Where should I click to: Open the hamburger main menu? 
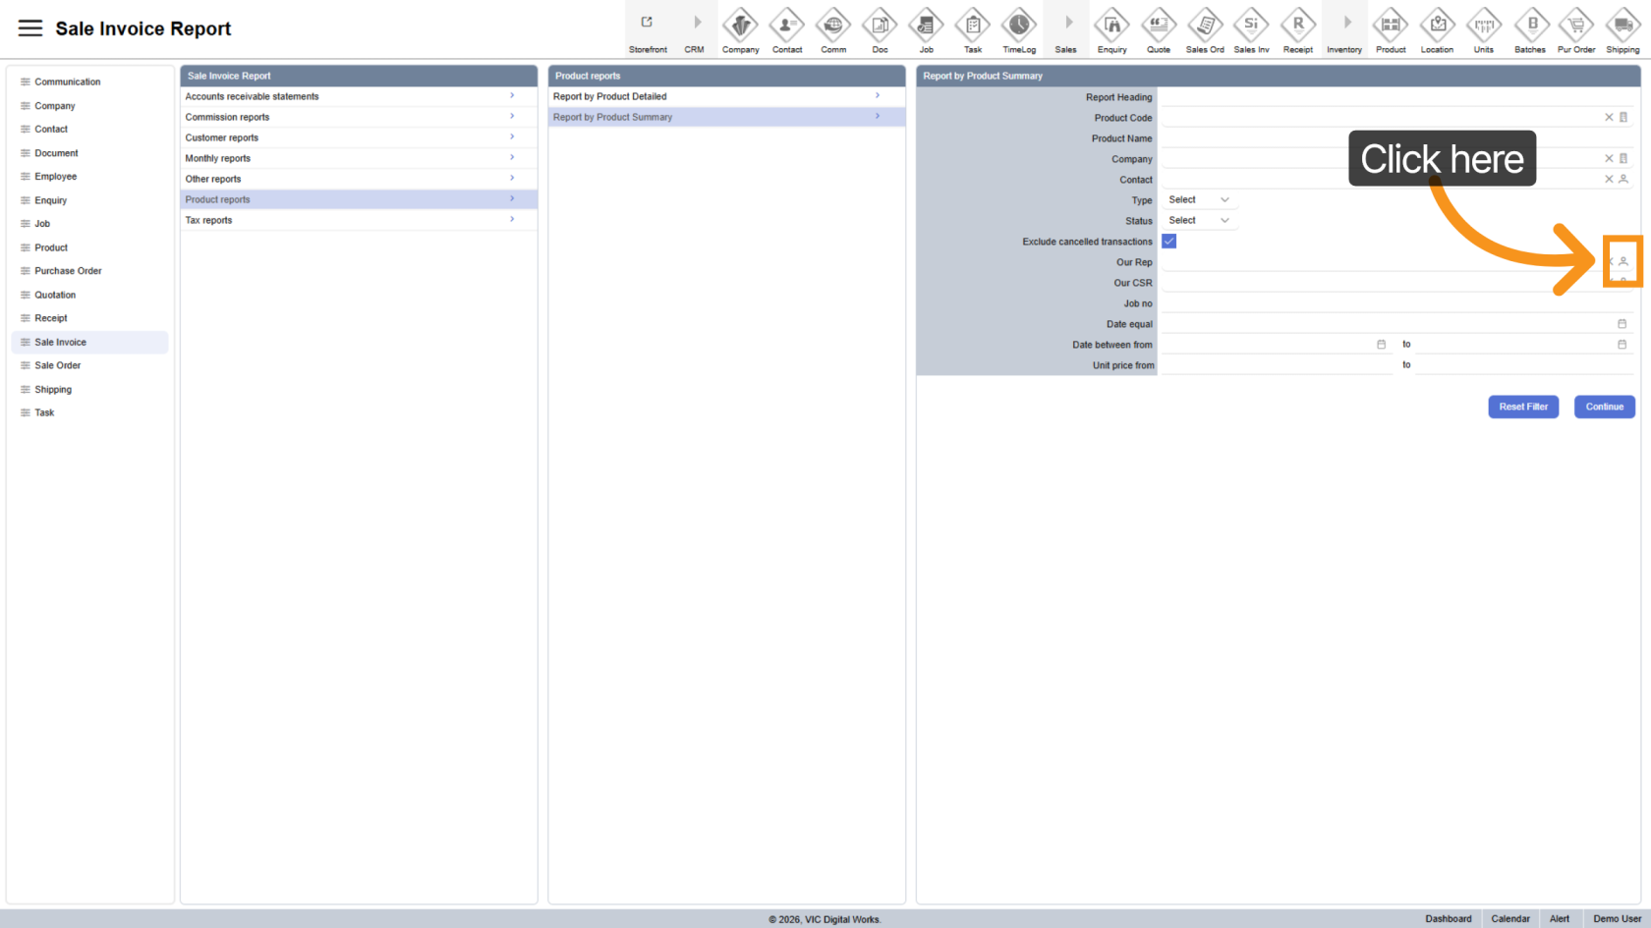click(30, 28)
